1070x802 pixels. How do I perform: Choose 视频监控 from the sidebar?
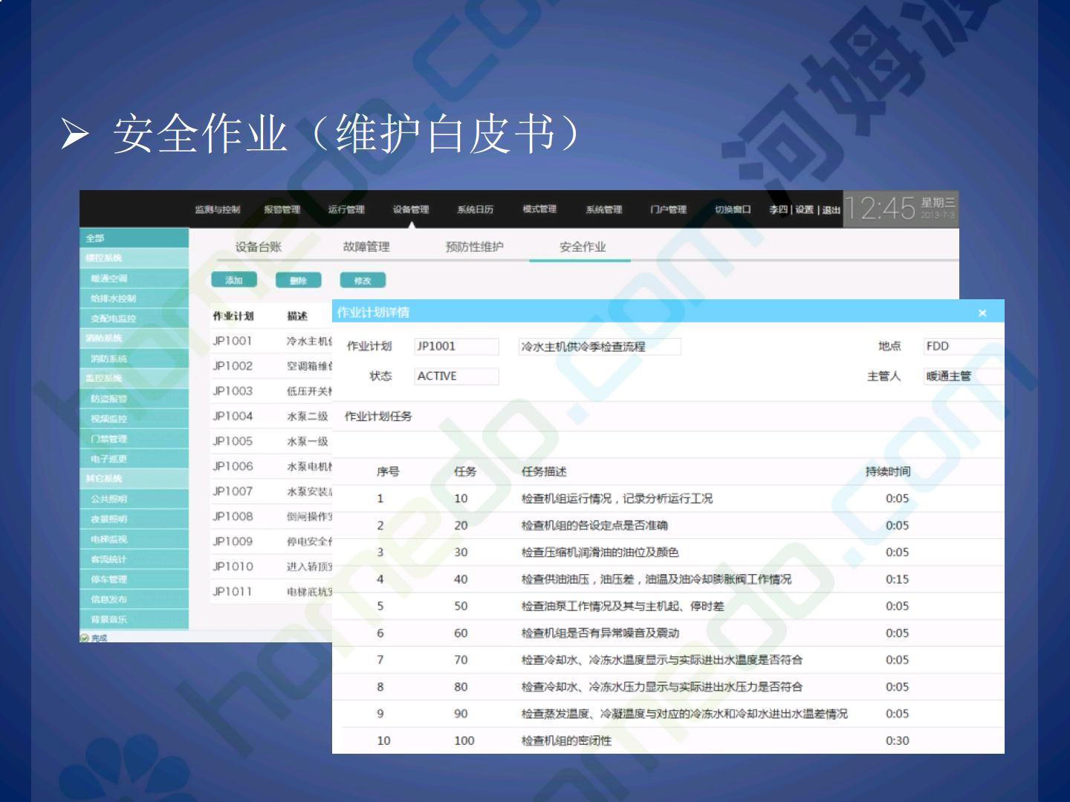(109, 419)
